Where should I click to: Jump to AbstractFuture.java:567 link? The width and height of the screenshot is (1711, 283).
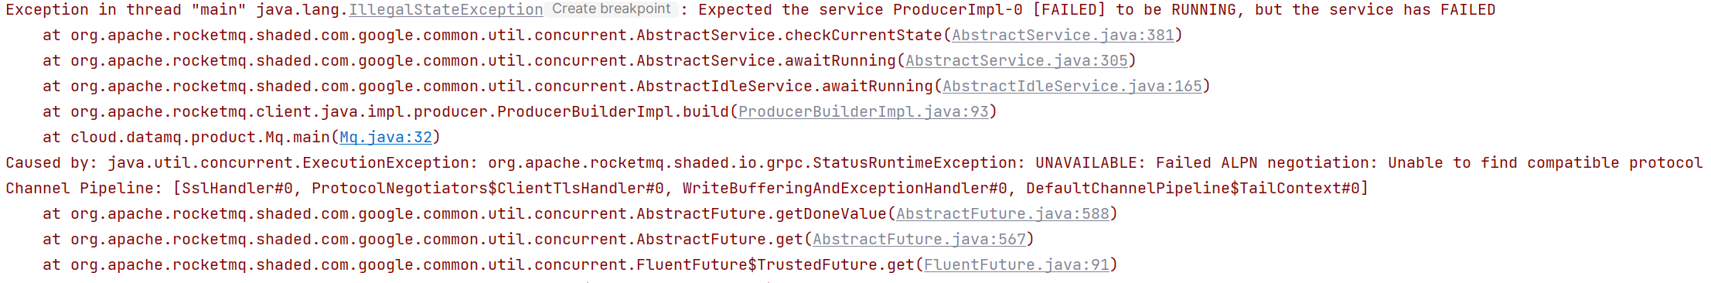click(919, 240)
